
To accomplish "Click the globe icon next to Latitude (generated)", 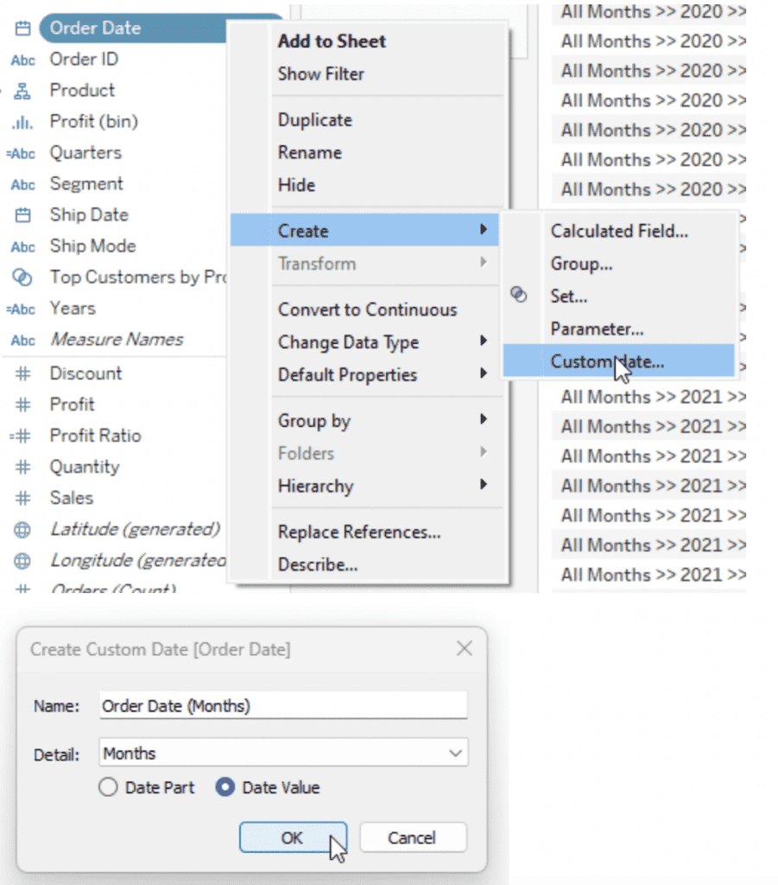I will tap(23, 530).
